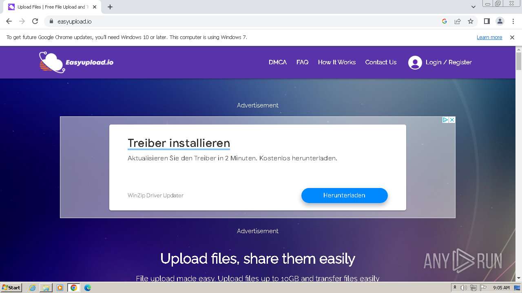Close the Upload Files tab
Viewport: 522px width, 293px height.
coord(95,7)
